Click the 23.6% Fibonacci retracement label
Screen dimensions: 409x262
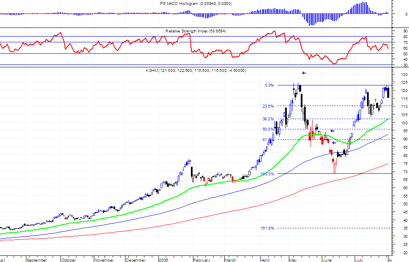(268, 106)
